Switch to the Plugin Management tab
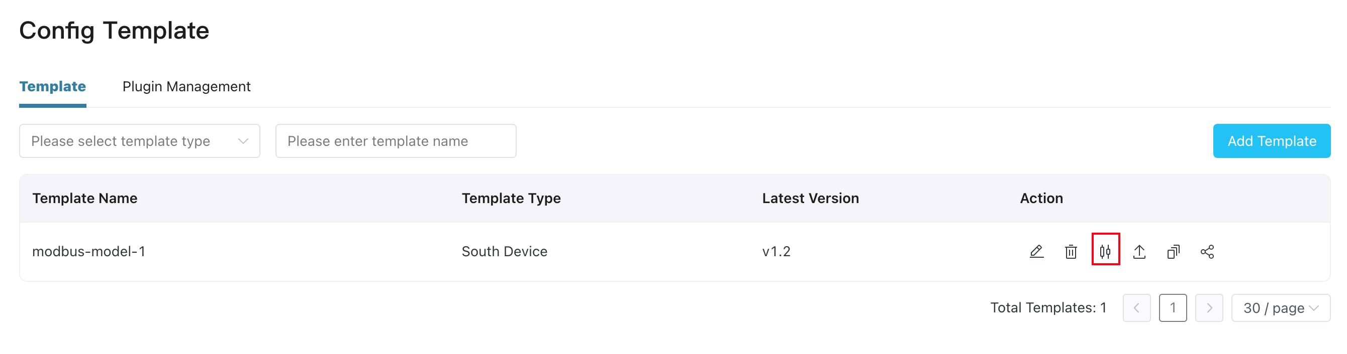The width and height of the screenshot is (1347, 354). pyautogui.click(x=186, y=87)
